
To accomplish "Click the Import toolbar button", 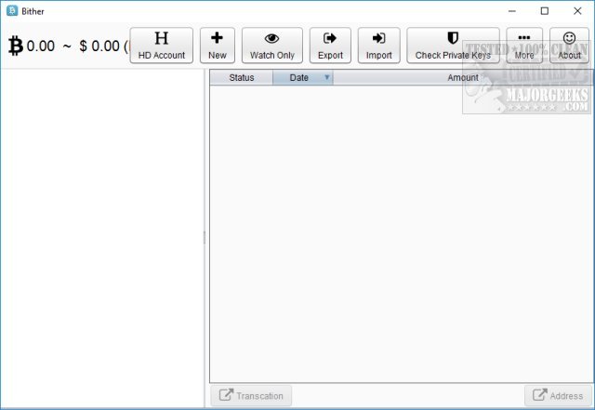I will coord(378,46).
